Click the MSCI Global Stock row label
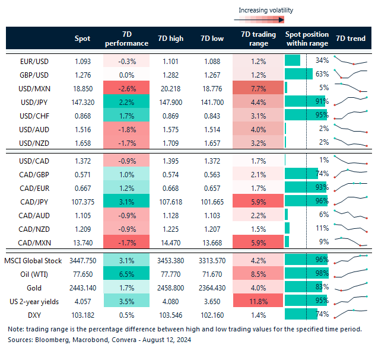 click(32, 259)
